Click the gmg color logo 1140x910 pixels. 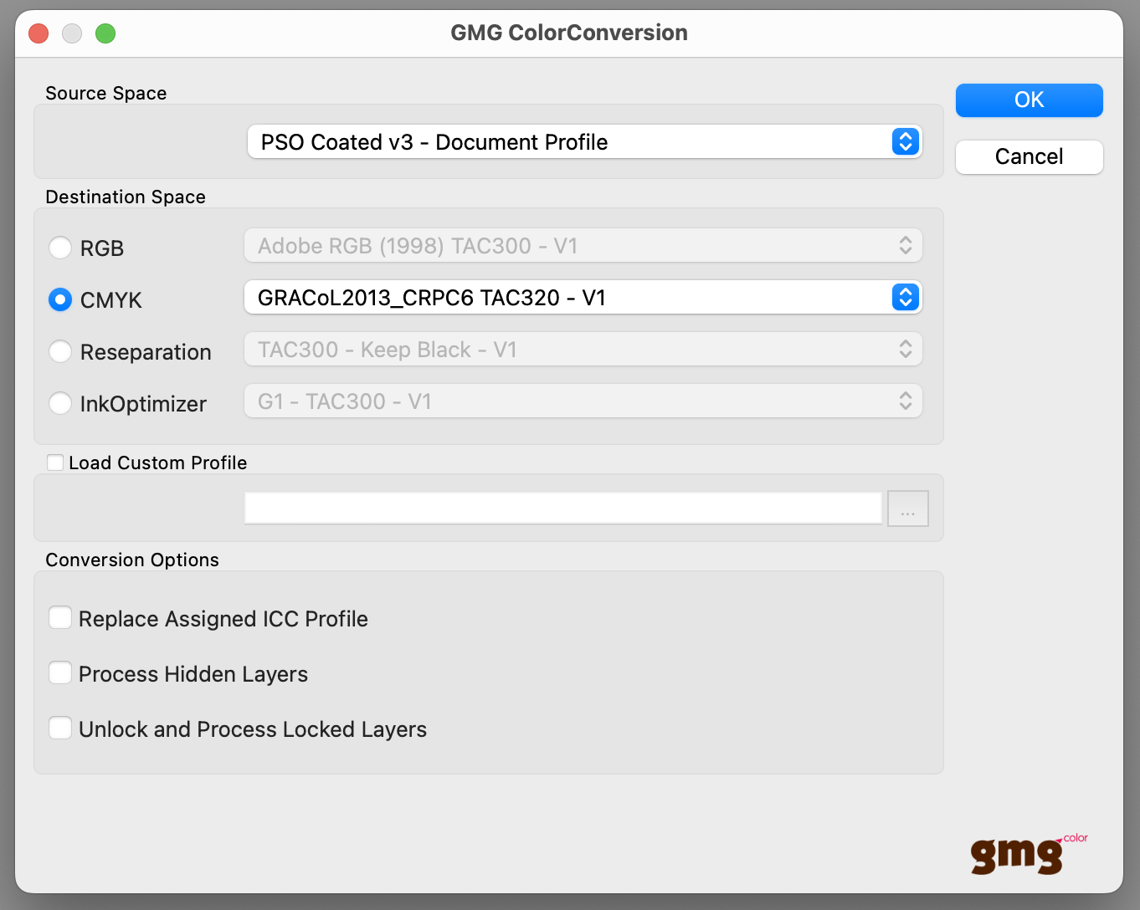(x=1029, y=854)
